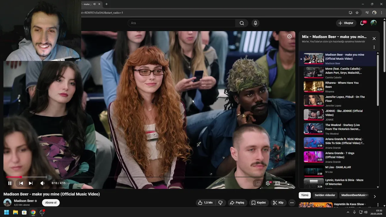Open the taskbar clock and date
The height and width of the screenshot is (217, 386).
(377, 212)
